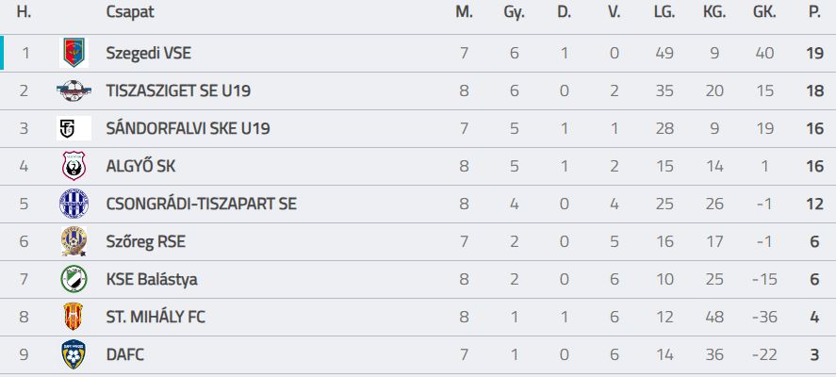Image resolution: width=836 pixels, height=377 pixels.
Task: Open the TISZASZIGET SE U19 team page
Action: coord(178,90)
